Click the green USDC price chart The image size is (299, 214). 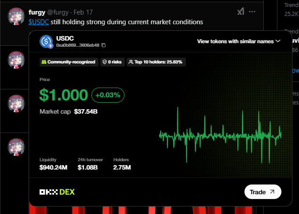click(x=220, y=135)
